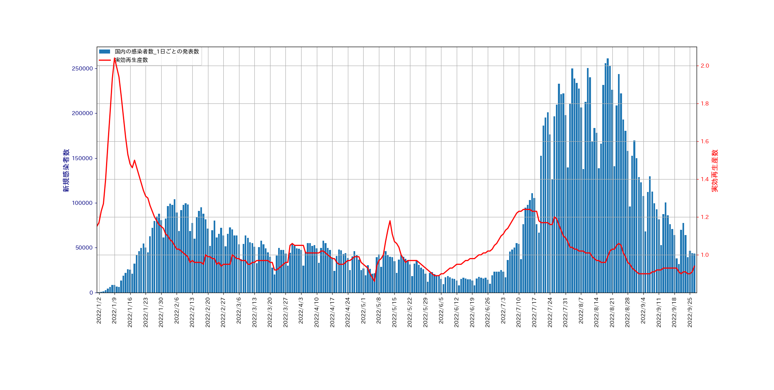Click x-axis date label 2022/9/18

[674, 312]
